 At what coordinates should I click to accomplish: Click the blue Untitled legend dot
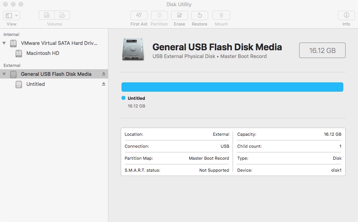click(x=123, y=98)
